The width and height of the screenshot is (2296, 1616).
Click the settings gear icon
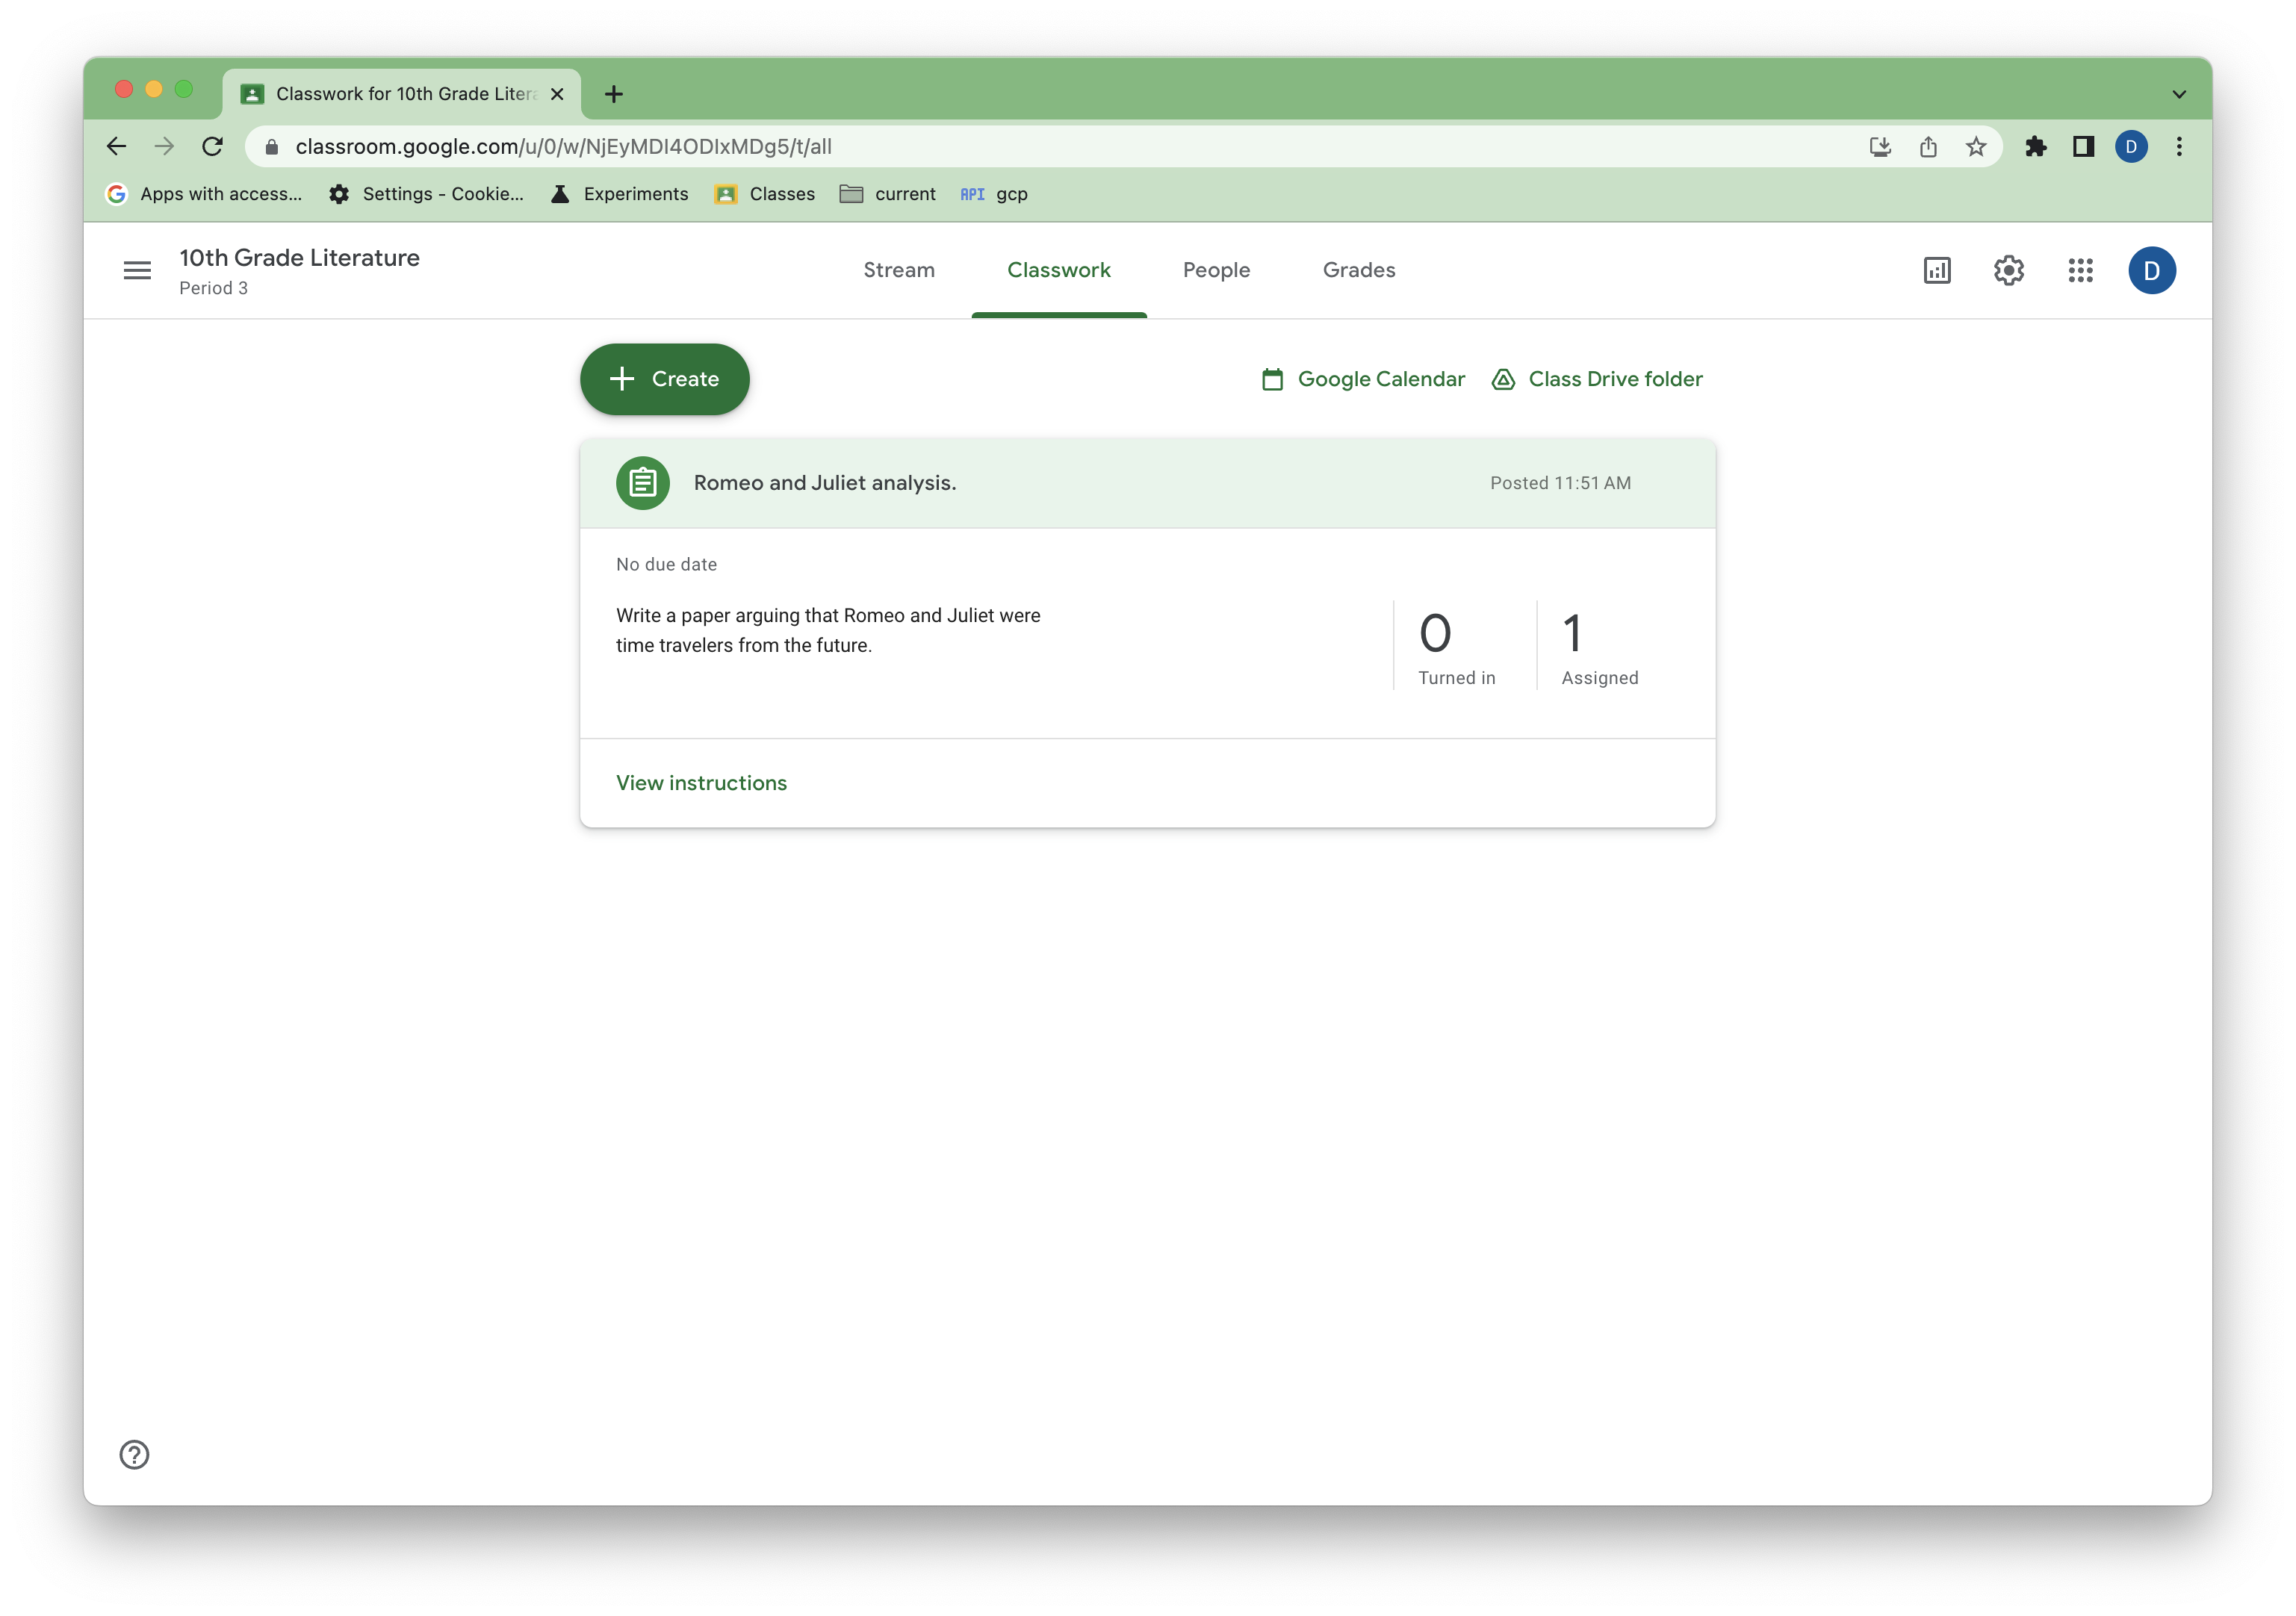click(x=2008, y=271)
